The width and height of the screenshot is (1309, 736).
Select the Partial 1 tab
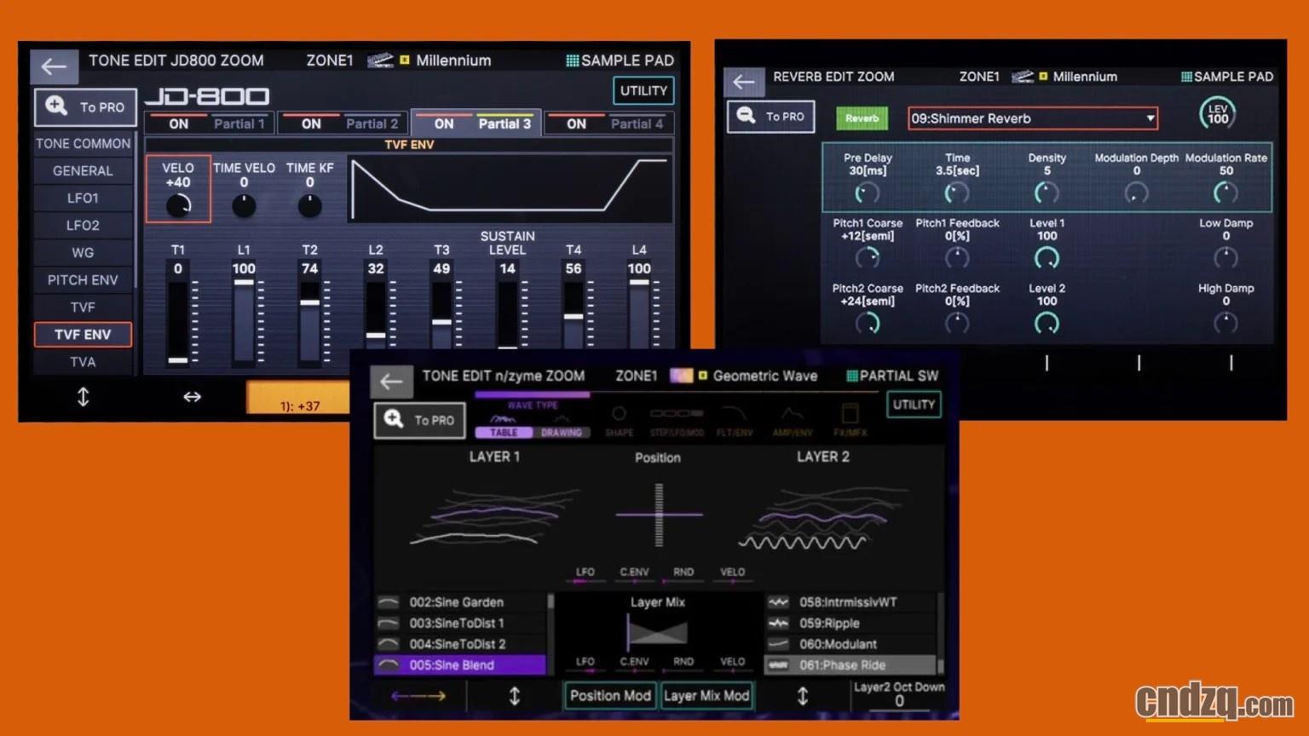tap(239, 124)
